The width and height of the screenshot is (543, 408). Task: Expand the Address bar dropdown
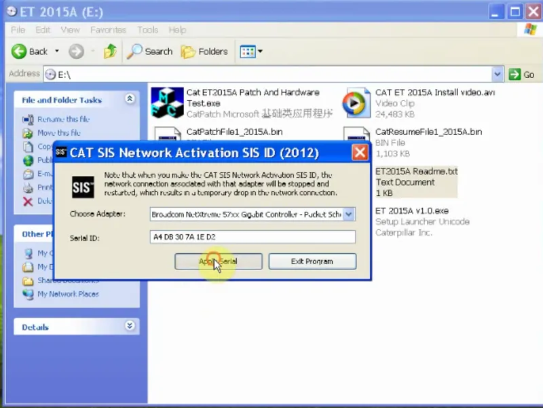pyautogui.click(x=498, y=74)
